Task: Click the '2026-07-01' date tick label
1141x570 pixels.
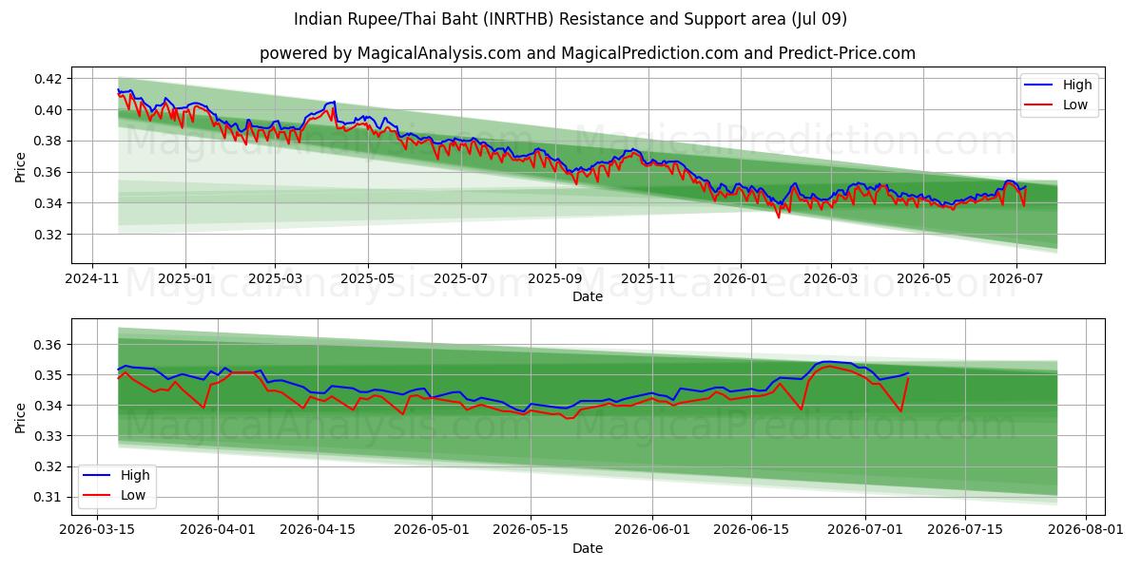Action: tap(865, 530)
